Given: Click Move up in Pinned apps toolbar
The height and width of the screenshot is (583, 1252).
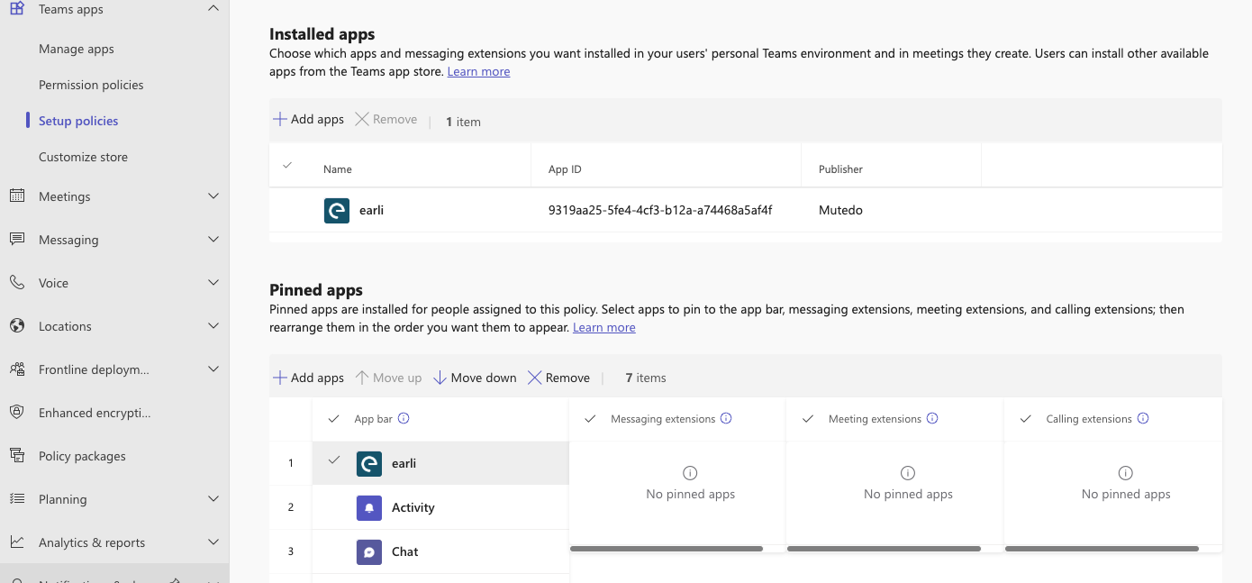Looking at the screenshot, I should click(x=388, y=378).
